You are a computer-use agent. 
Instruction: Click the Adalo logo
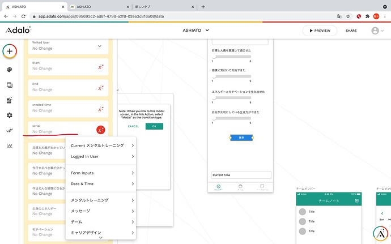pos(19,30)
